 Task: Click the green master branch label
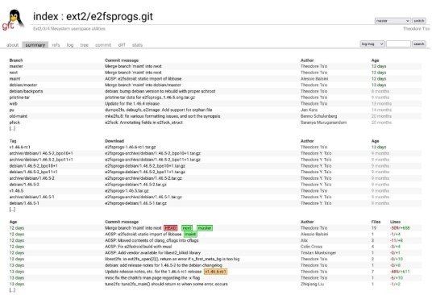pos(205,228)
